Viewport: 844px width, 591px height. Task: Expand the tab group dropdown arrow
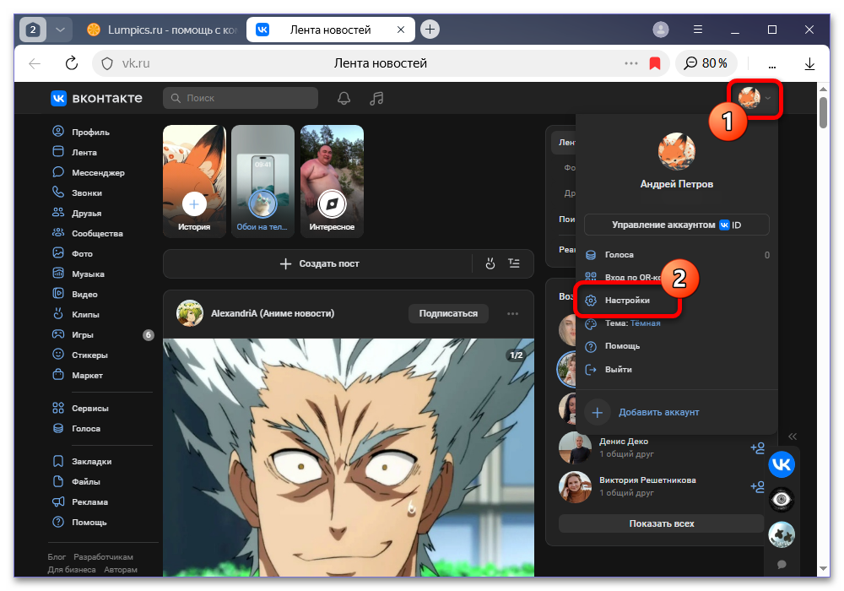[x=60, y=30]
